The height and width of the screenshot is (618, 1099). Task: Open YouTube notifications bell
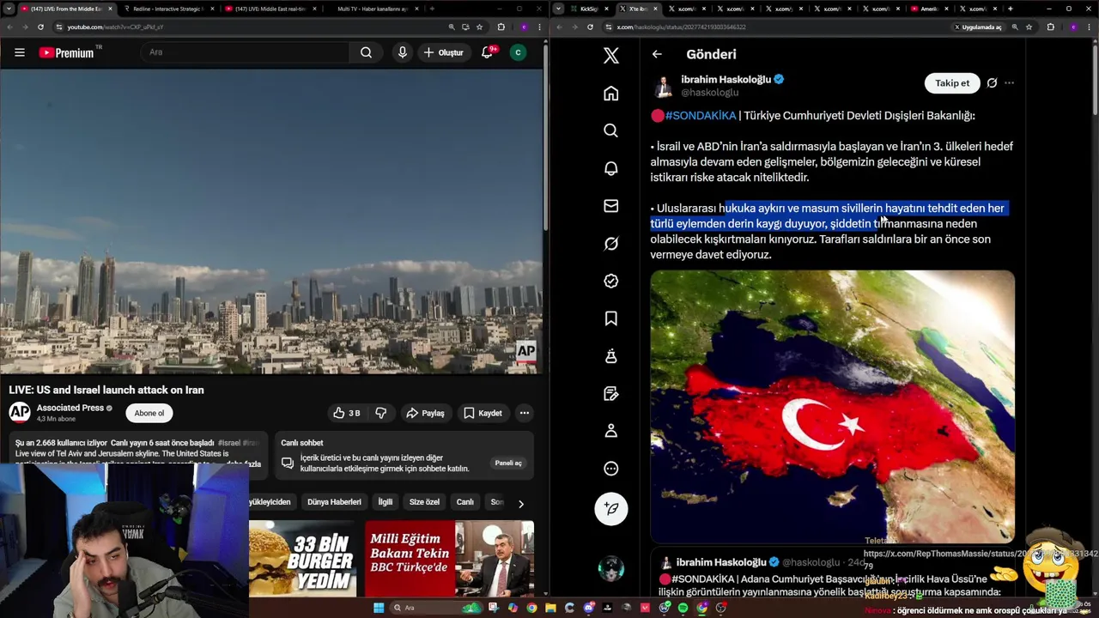pyautogui.click(x=487, y=52)
